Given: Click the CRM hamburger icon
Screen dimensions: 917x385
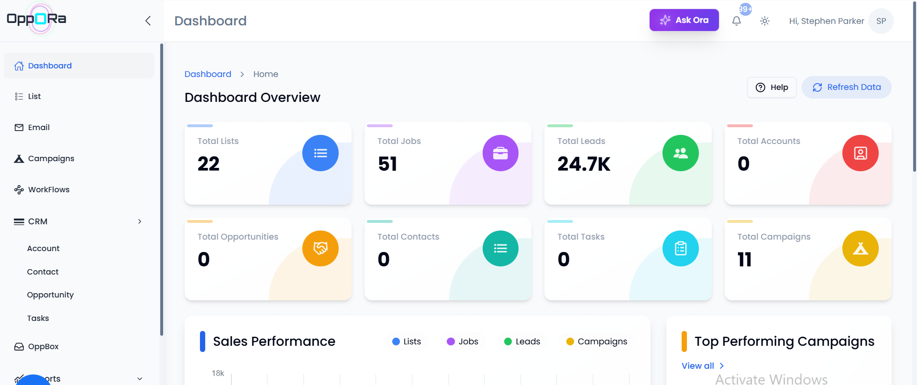Looking at the screenshot, I should [x=19, y=221].
